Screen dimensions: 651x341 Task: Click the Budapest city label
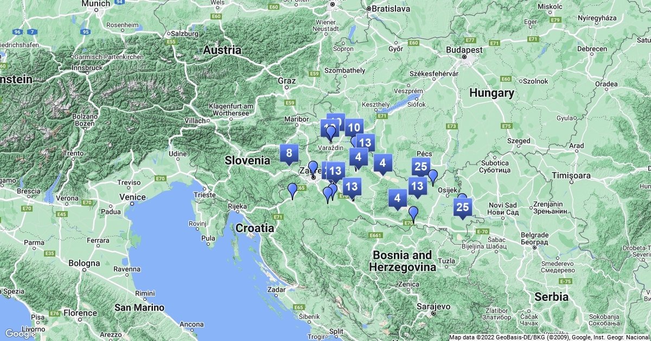464,49
